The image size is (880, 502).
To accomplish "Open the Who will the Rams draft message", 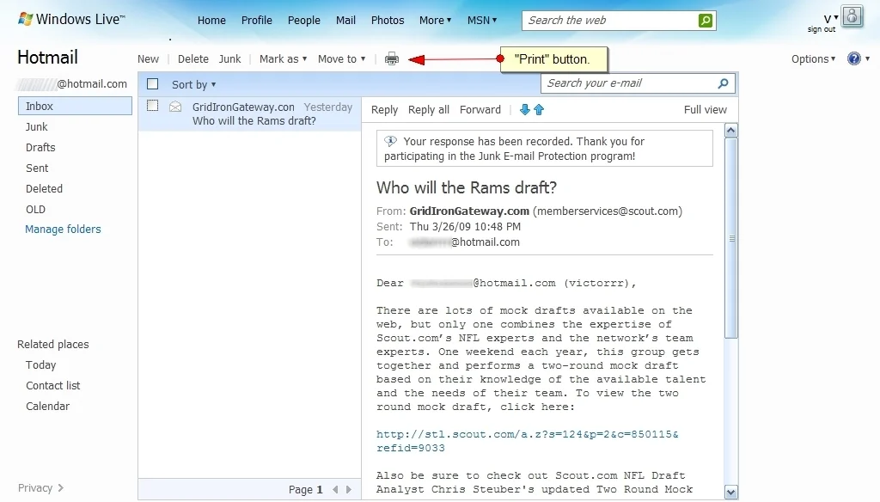I will pyautogui.click(x=250, y=114).
